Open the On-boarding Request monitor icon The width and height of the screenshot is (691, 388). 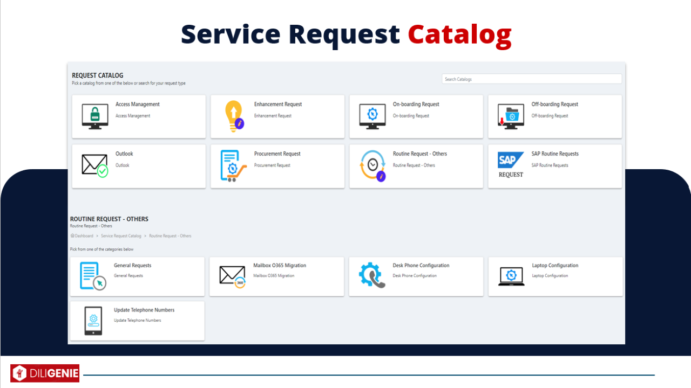click(x=372, y=115)
